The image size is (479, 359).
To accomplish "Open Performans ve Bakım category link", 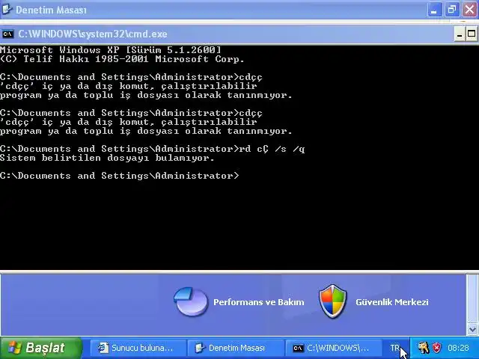I will tap(259, 302).
